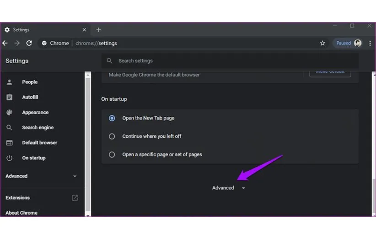Choose Open a specific page or set of pages
The image size is (376, 239).
point(112,155)
